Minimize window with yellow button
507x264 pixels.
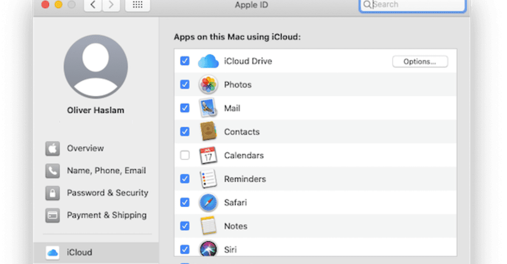point(59,5)
